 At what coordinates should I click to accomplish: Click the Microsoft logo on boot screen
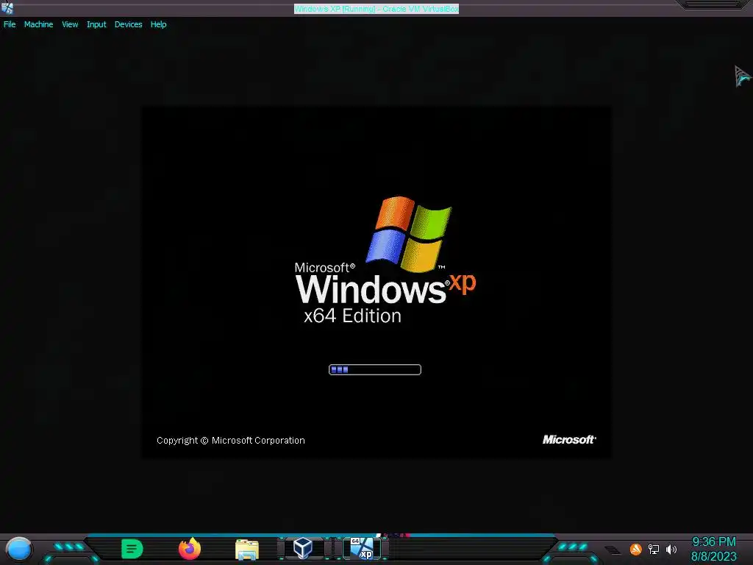point(569,440)
